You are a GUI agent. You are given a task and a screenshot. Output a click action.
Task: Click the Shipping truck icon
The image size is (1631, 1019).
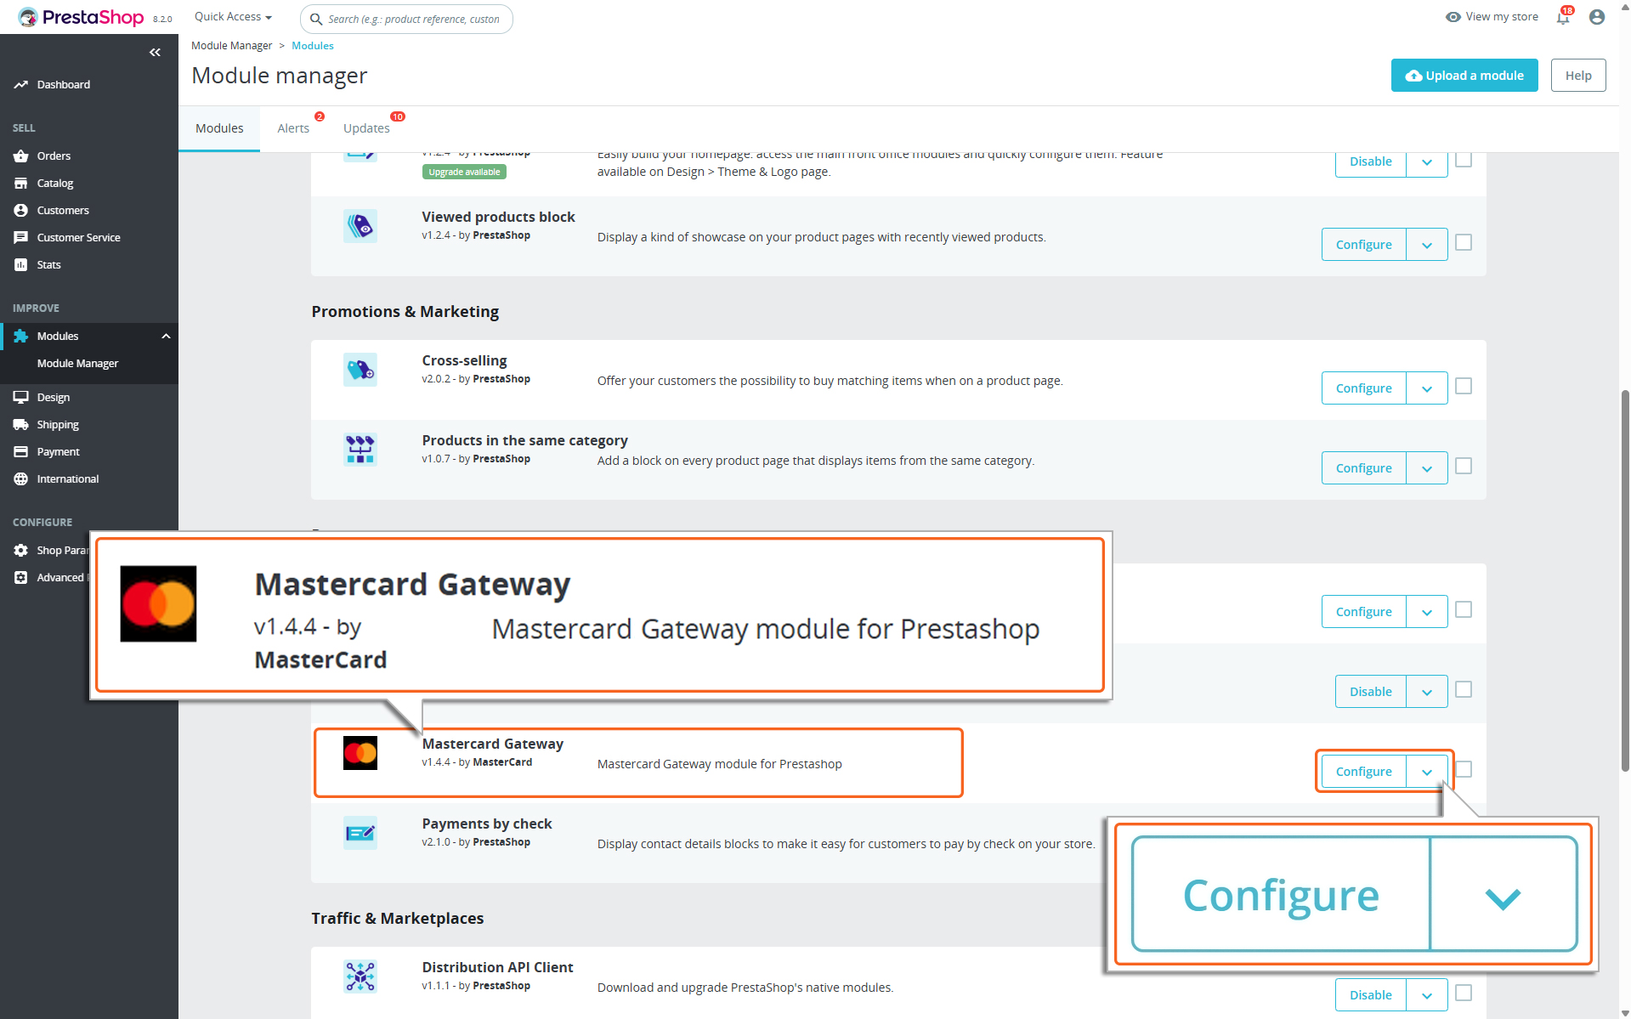point(21,425)
